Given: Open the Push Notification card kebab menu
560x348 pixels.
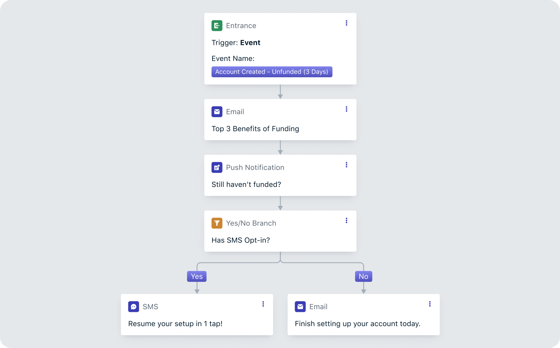Looking at the screenshot, I should tap(346, 165).
